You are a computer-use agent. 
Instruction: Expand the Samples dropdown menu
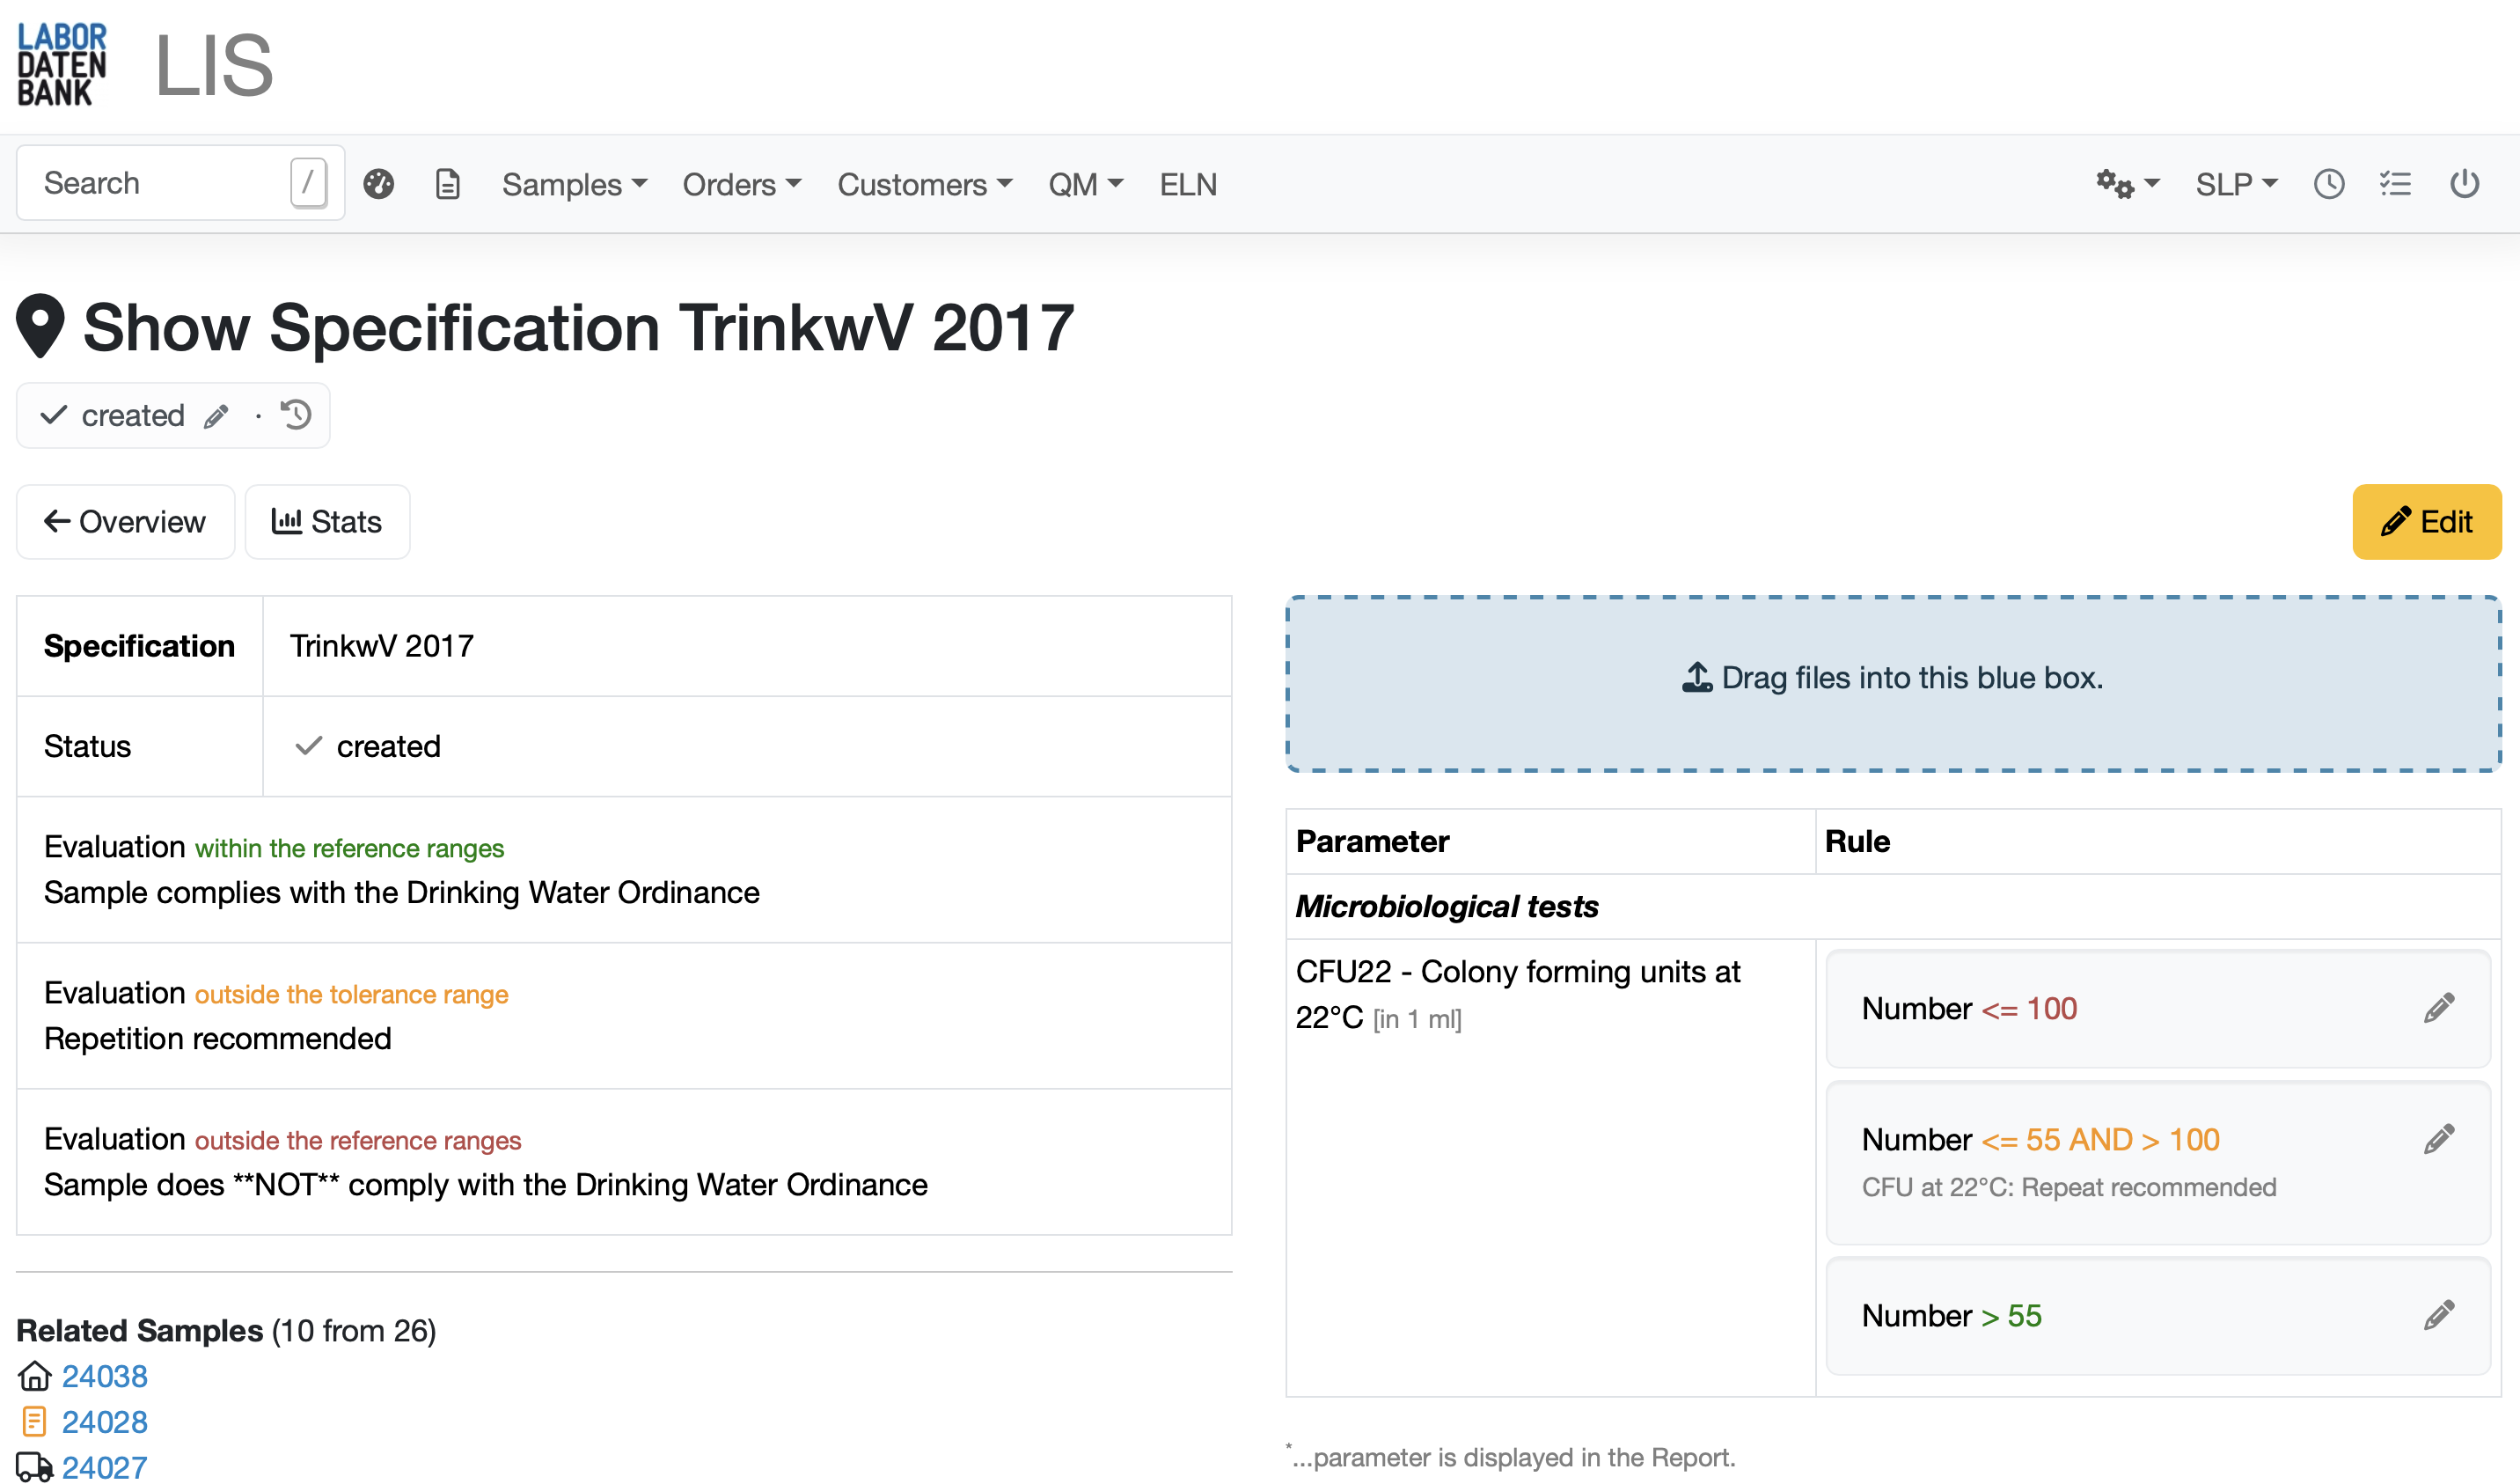click(574, 184)
